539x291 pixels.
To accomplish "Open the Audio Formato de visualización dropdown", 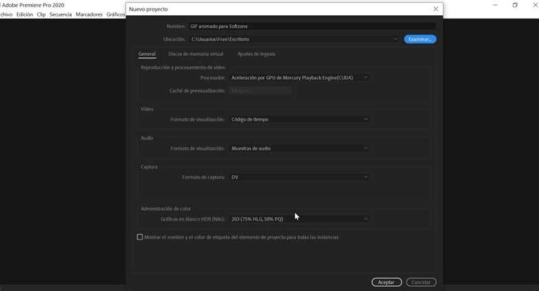I will [x=299, y=148].
